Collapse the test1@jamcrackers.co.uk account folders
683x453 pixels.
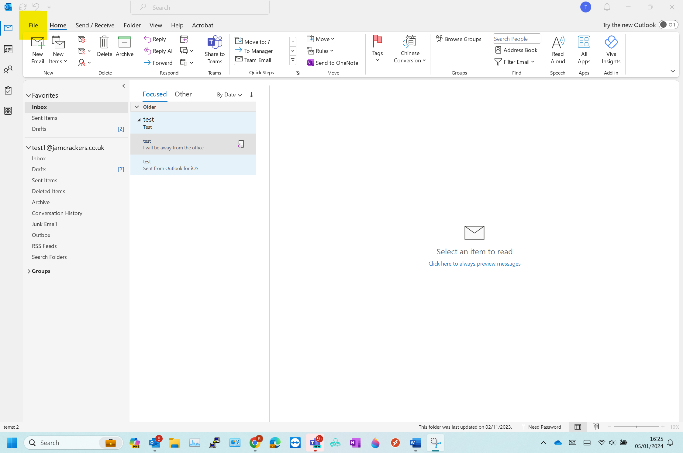28,148
